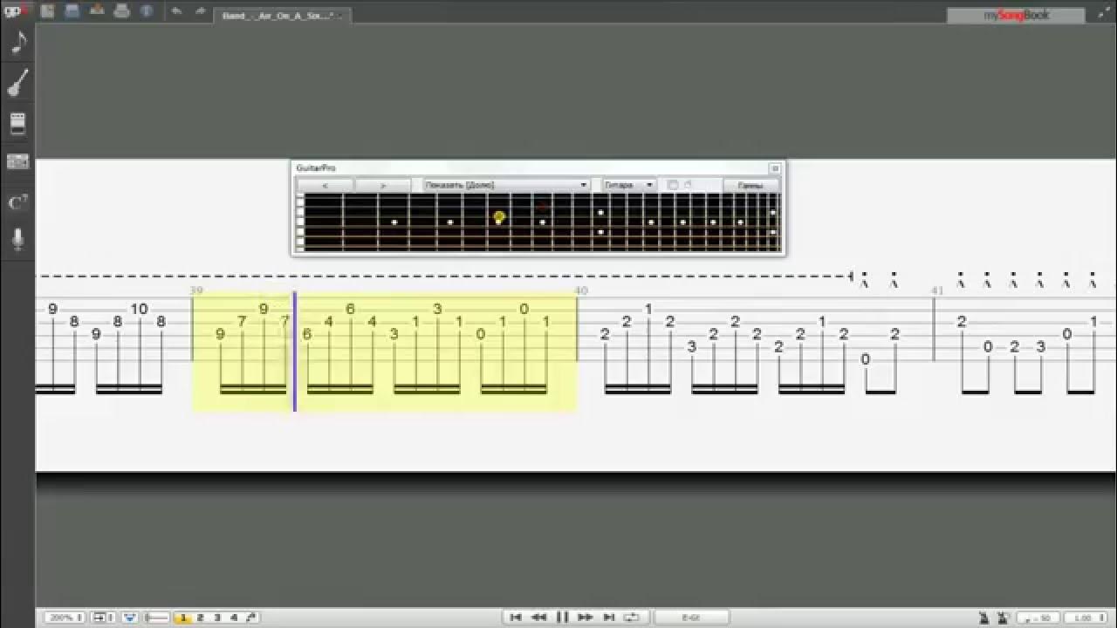Screen dimensions: 1117x628
Task: Redo the last undone edit
Action: click(x=200, y=11)
